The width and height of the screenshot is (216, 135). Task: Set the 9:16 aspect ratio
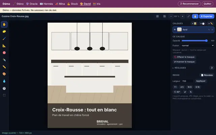click(x=197, y=87)
